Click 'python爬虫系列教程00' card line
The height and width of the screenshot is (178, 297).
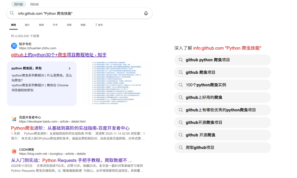(42, 78)
